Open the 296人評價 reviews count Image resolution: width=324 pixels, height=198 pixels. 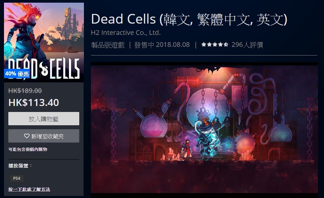point(247,45)
